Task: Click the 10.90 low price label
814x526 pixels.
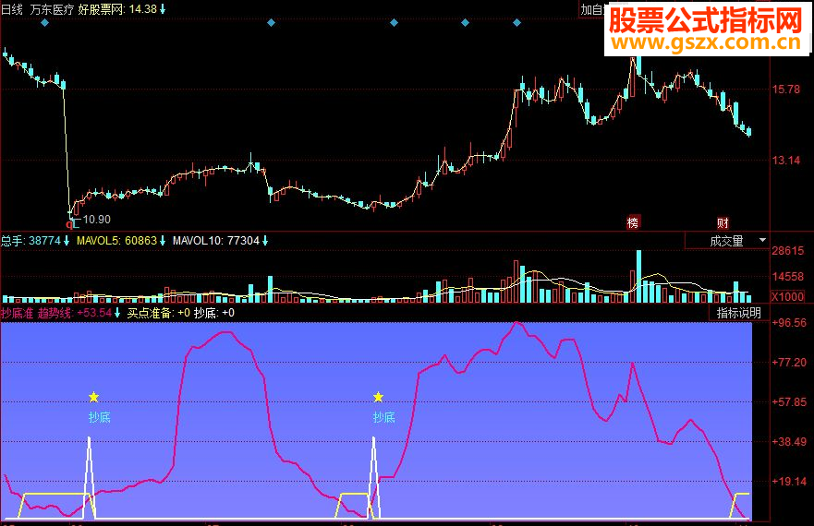Action: [x=97, y=220]
